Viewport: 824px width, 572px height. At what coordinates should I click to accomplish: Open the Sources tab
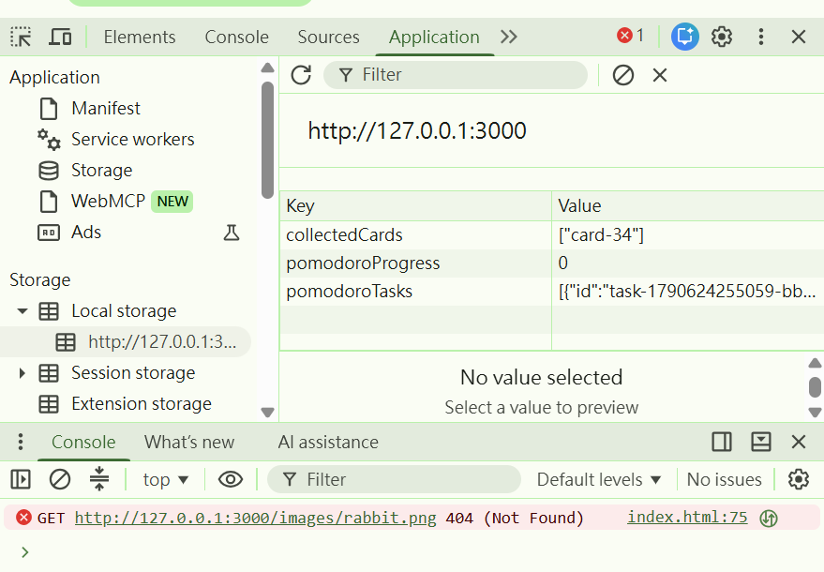(328, 37)
